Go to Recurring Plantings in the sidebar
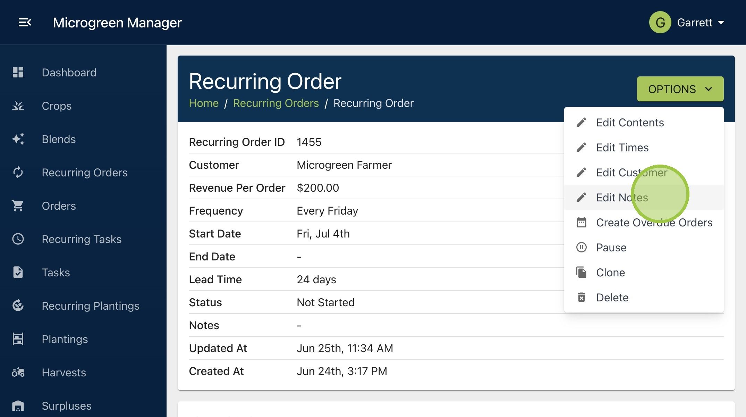The image size is (746, 417). 90,306
